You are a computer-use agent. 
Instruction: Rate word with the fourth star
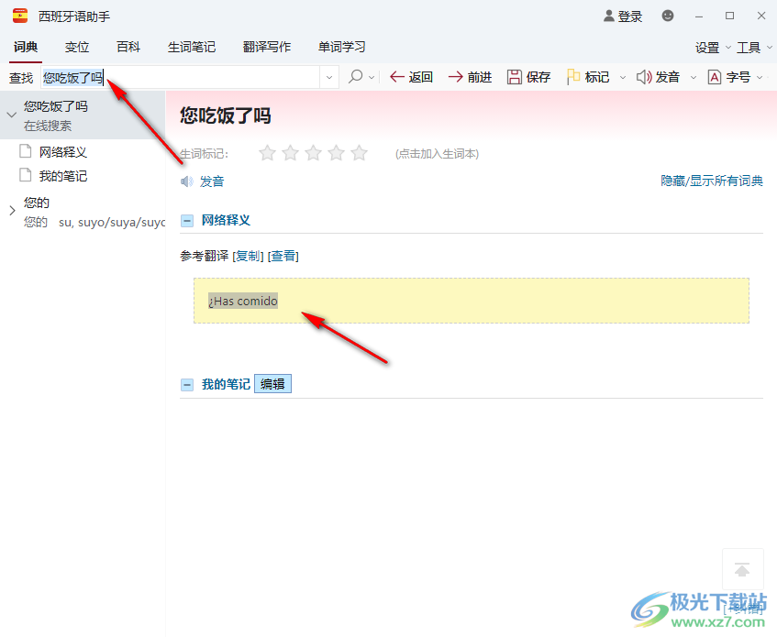tap(336, 153)
